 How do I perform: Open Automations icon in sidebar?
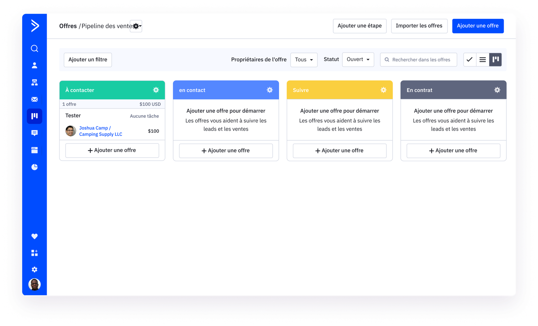point(34,82)
